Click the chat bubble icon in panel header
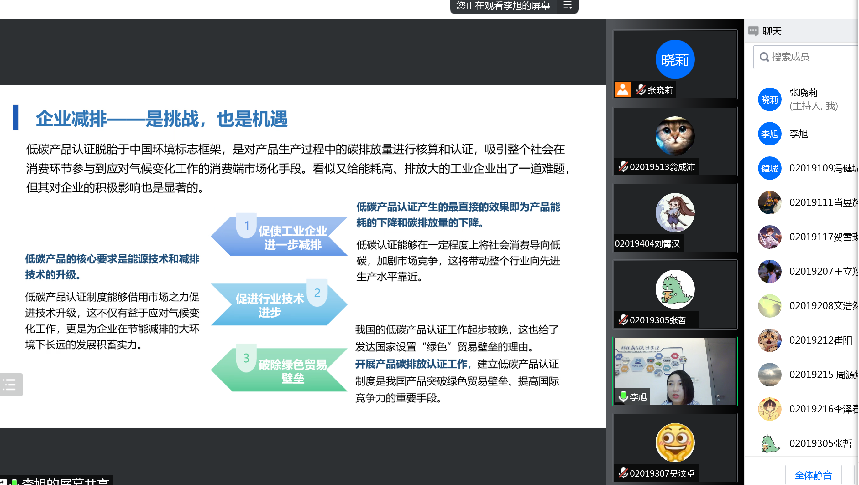The width and height of the screenshot is (859, 485). [x=754, y=31]
